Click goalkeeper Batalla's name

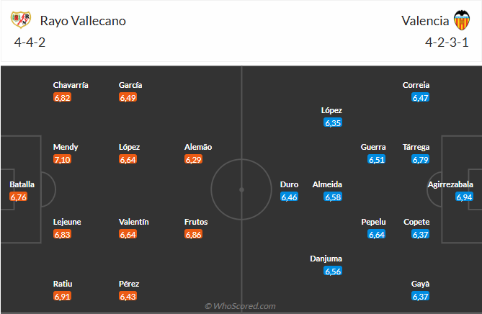tap(22, 184)
